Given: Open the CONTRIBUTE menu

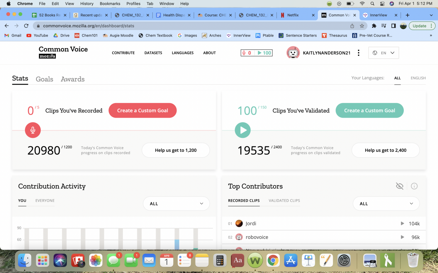Looking at the screenshot, I should tap(123, 53).
